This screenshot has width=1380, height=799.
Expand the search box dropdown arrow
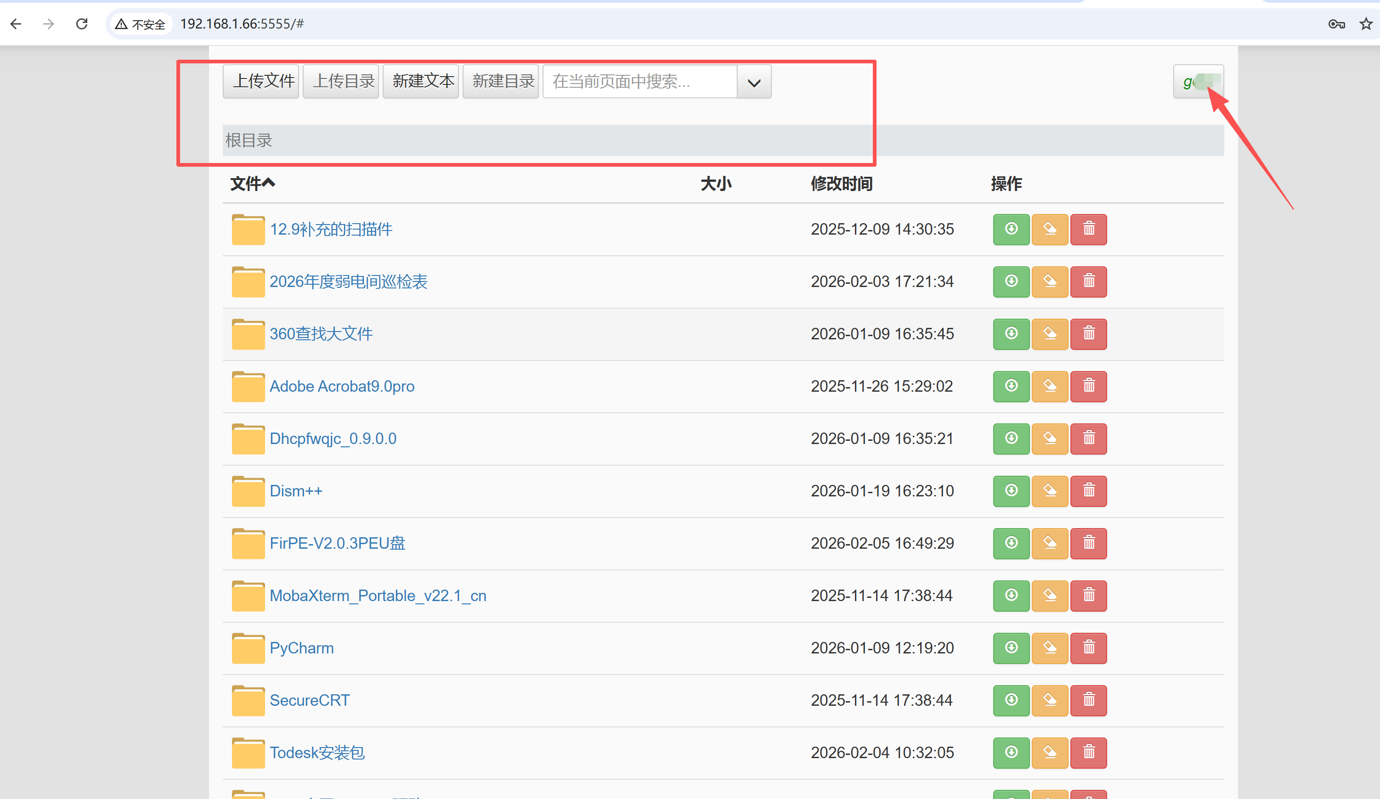pyautogui.click(x=753, y=82)
